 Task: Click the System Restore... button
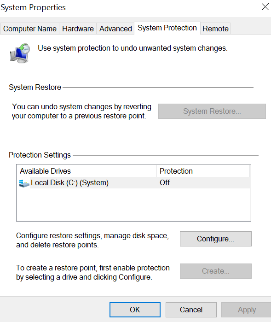click(212, 111)
